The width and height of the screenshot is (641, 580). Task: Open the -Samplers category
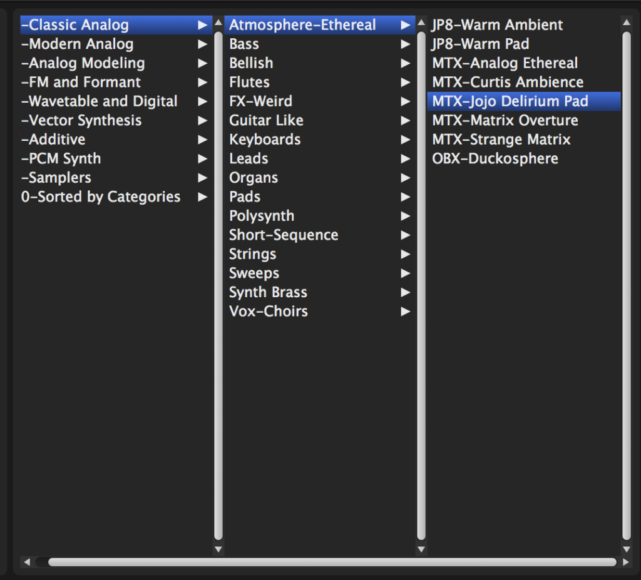(x=116, y=178)
